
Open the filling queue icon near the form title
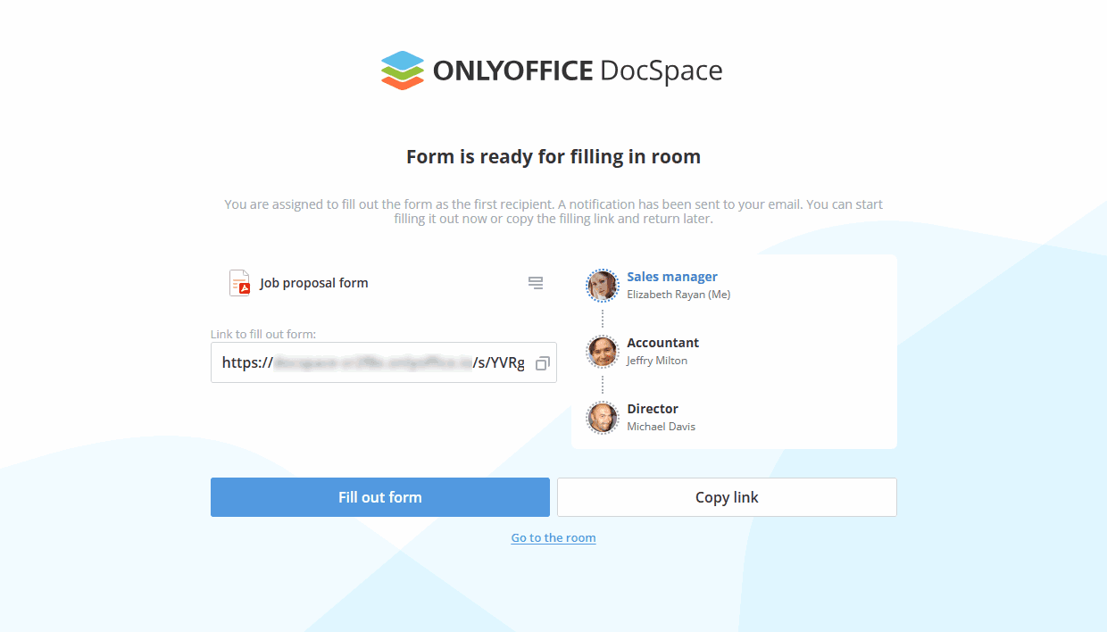click(x=536, y=283)
